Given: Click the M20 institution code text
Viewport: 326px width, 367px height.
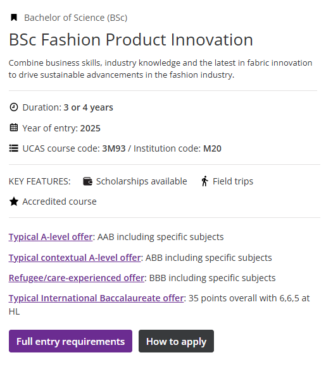Looking at the screenshot, I should [212, 148].
